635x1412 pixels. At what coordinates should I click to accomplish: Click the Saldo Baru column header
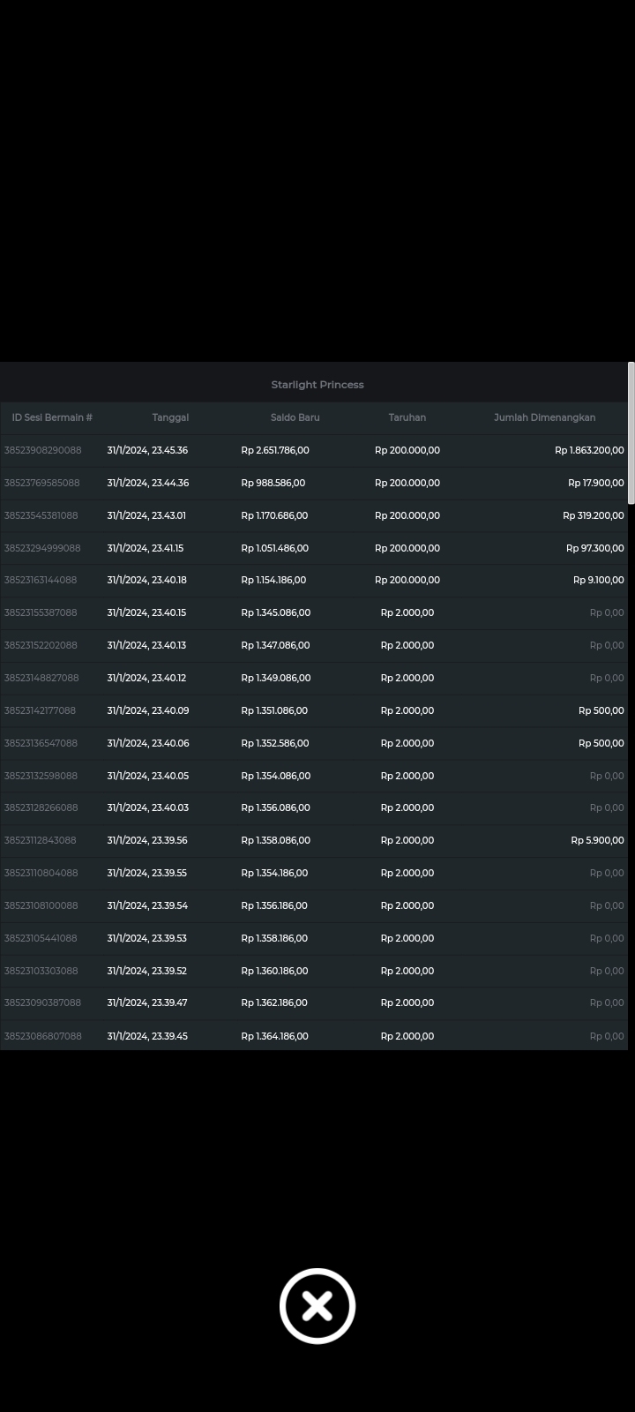(x=295, y=417)
